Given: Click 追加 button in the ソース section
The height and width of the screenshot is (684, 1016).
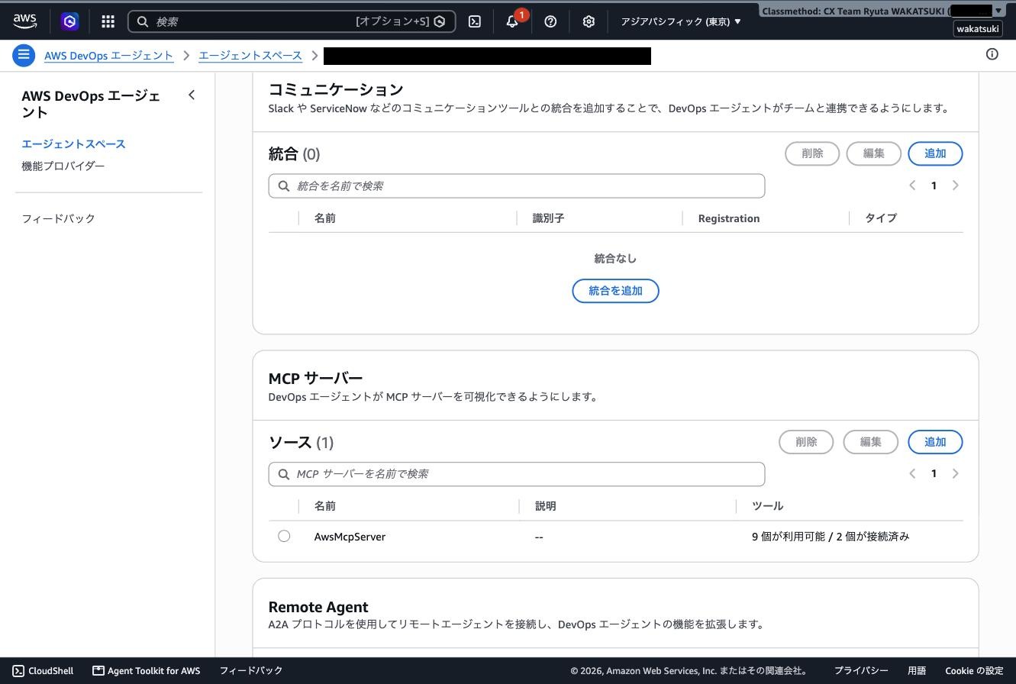Looking at the screenshot, I should click(935, 442).
